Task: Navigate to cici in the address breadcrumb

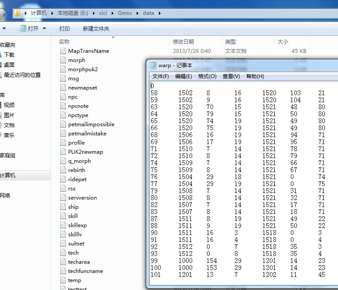Action: pyautogui.click(x=103, y=13)
